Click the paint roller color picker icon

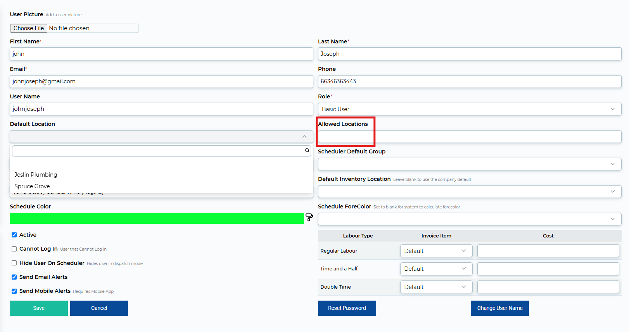coord(309,217)
